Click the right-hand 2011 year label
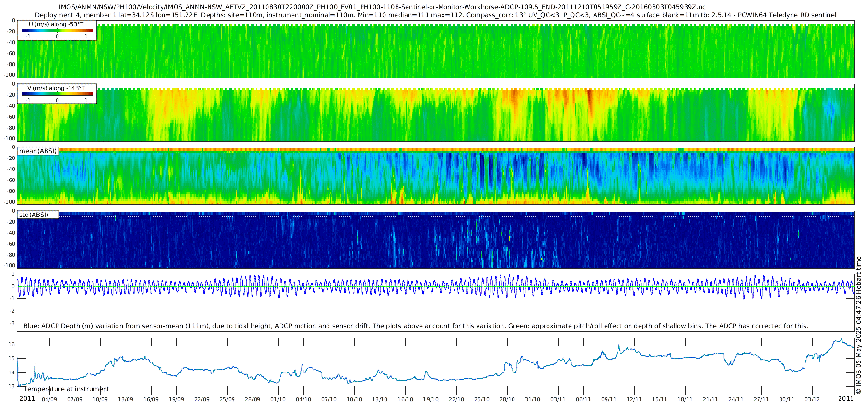 pyautogui.click(x=846, y=399)
